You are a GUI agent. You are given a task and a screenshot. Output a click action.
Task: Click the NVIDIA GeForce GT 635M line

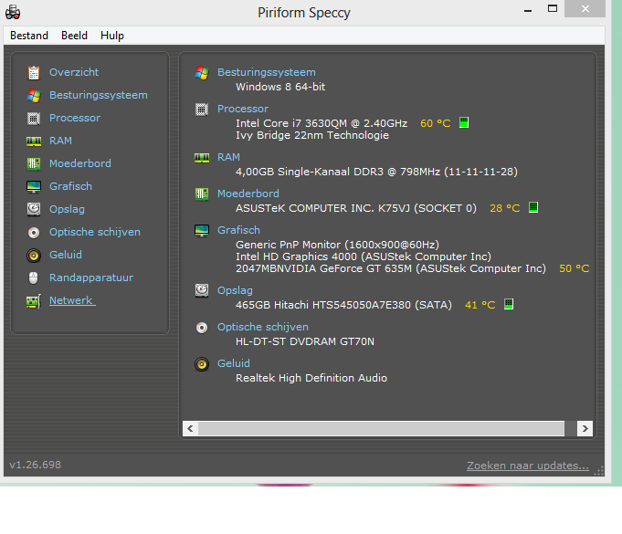391,268
